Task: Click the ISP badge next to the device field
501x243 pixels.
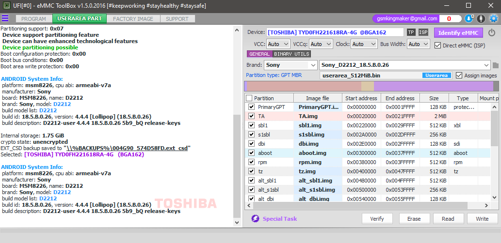Action: pos(423,32)
